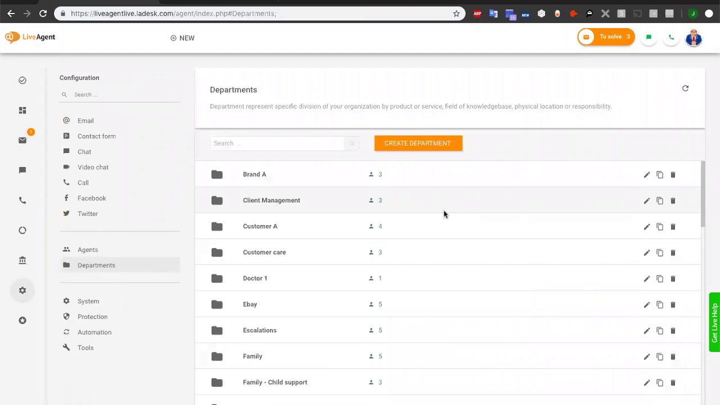Go to Agents section

(x=88, y=250)
